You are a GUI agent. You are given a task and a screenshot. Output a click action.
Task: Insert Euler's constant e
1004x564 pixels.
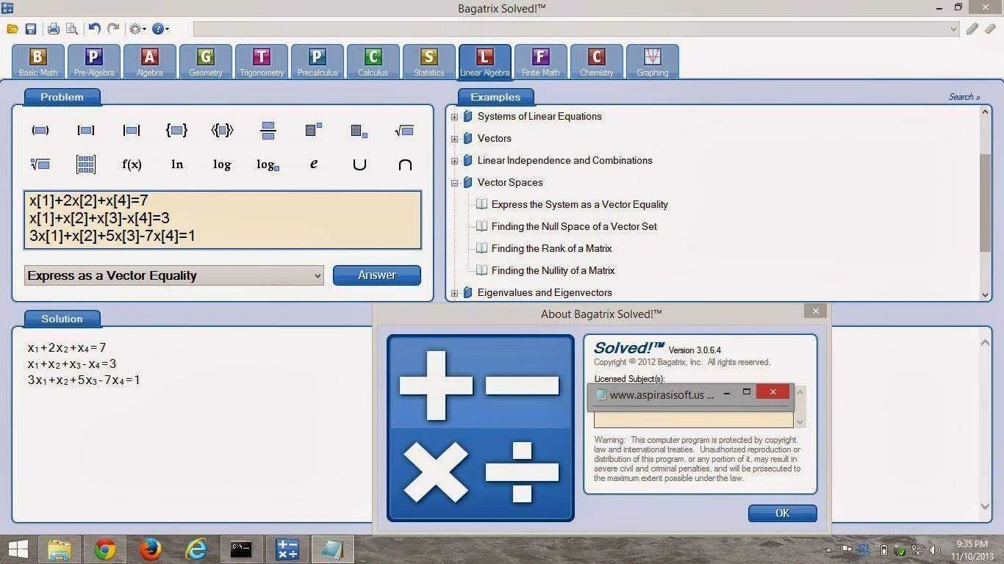tap(314, 164)
